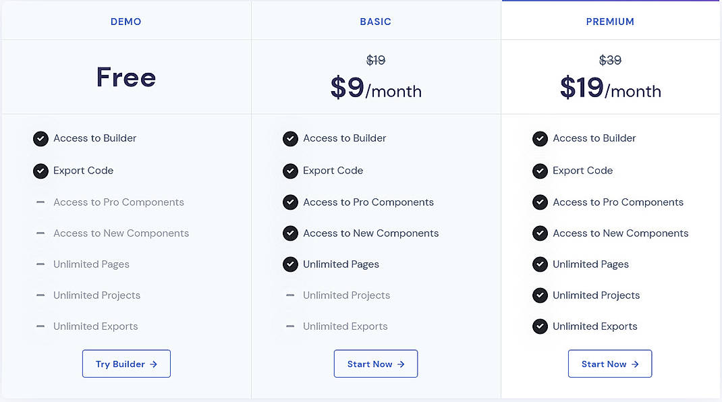
Task: Click the Try Builder button
Action: pyautogui.click(x=126, y=363)
